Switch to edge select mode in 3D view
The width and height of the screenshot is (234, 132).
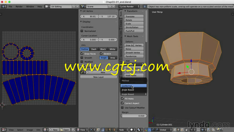[178, 130]
